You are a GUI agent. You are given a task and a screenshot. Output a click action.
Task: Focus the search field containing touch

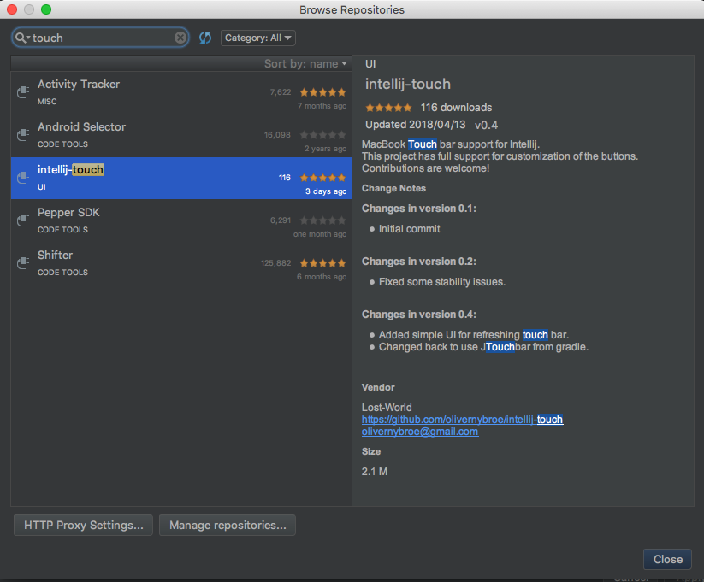[101, 38]
